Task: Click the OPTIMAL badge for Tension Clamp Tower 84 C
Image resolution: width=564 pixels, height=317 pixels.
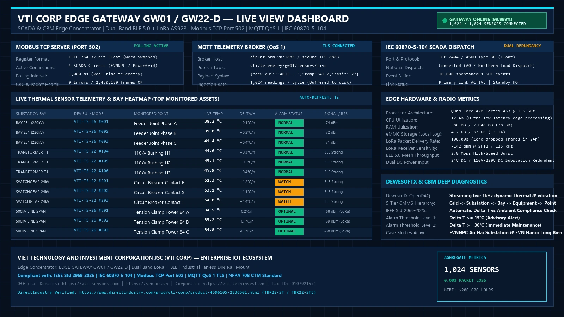Action: click(289, 231)
